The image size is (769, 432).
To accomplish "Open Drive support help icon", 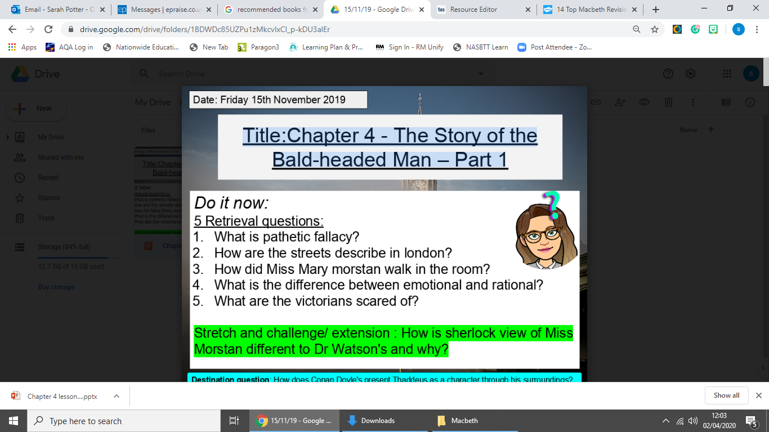I will pyautogui.click(x=668, y=74).
